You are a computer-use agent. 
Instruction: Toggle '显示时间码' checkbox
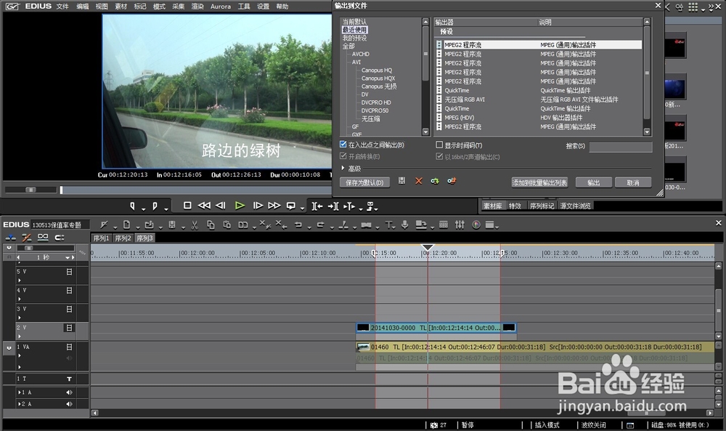click(439, 145)
